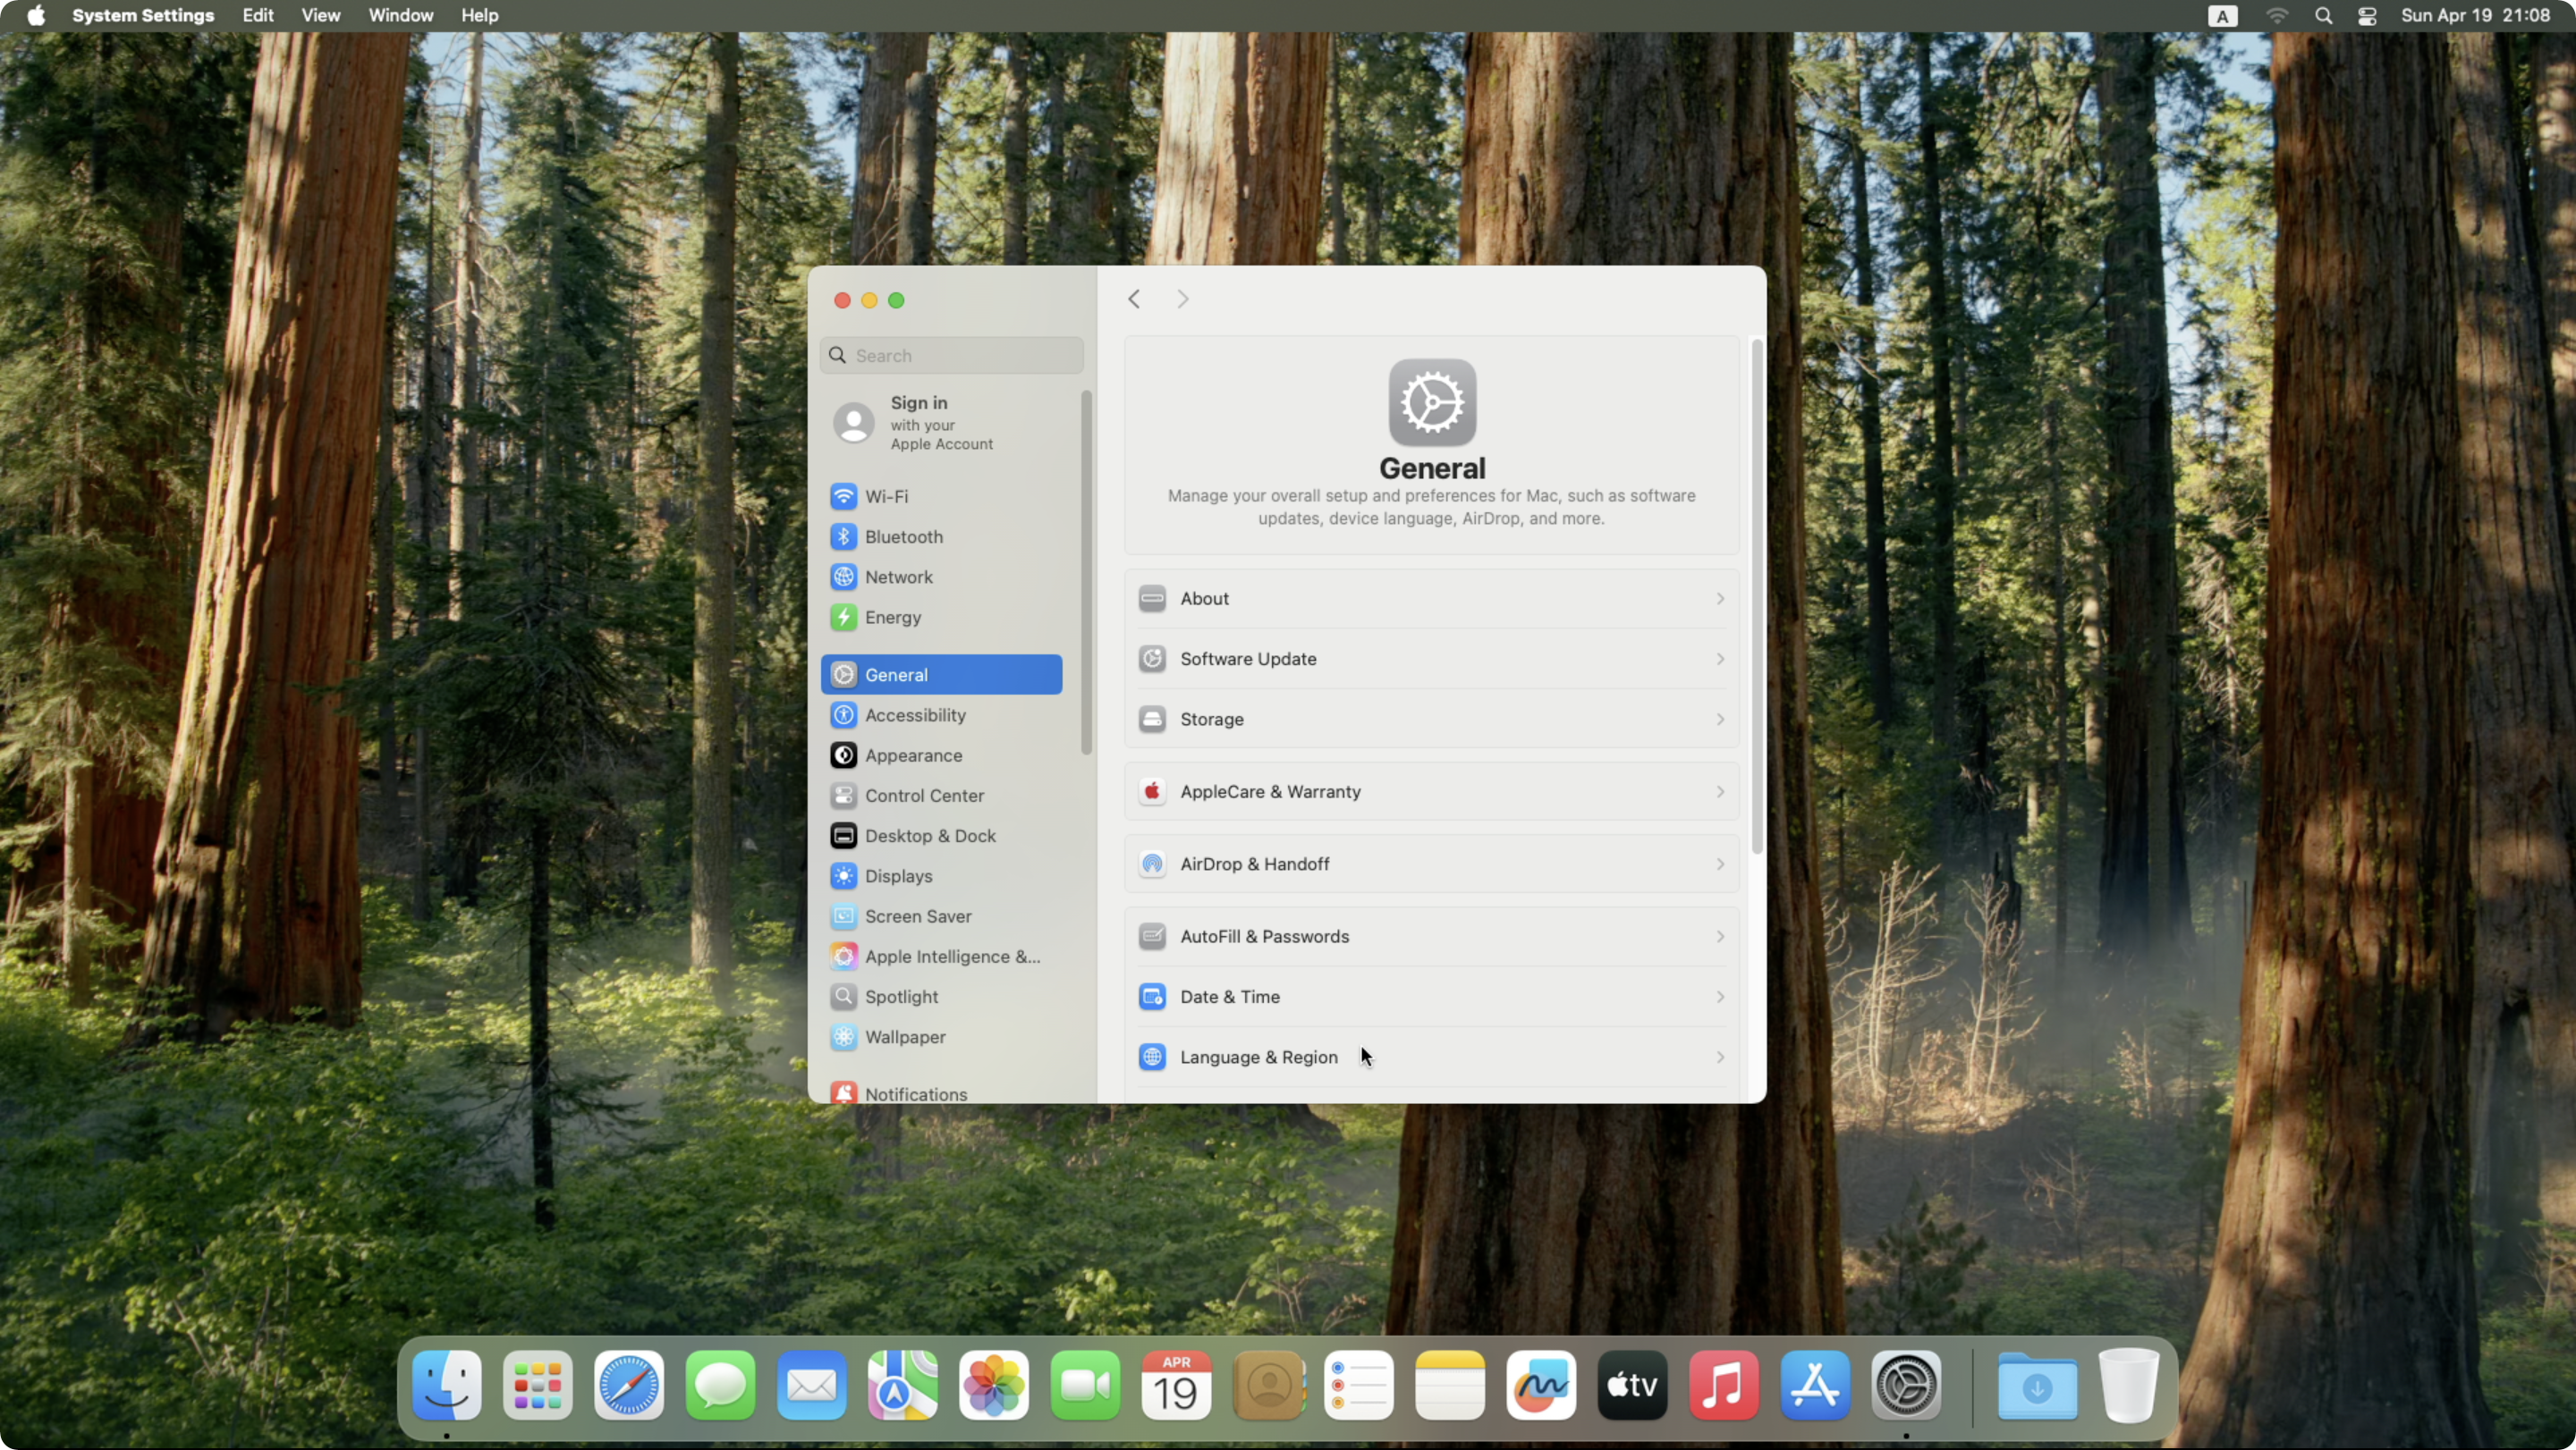Open AirDrop & Handoff label
2576x1450 pixels.
click(1255, 864)
